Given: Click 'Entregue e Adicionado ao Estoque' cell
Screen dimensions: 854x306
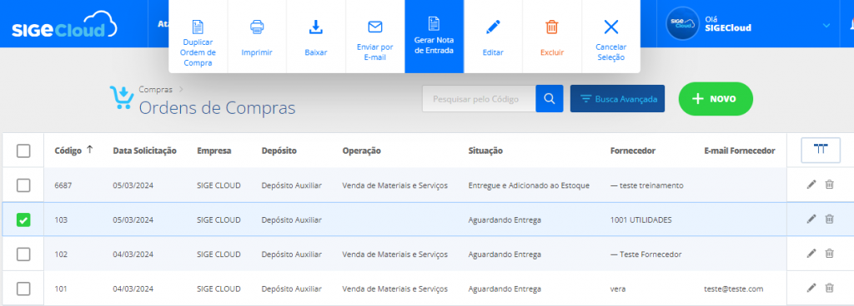Looking at the screenshot, I should coord(529,185).
